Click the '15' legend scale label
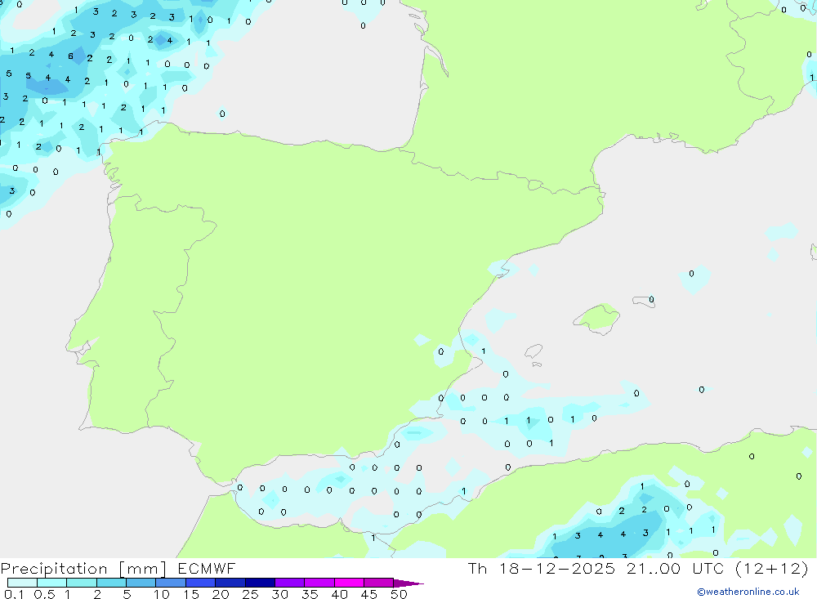 click(x=191, y=594)
